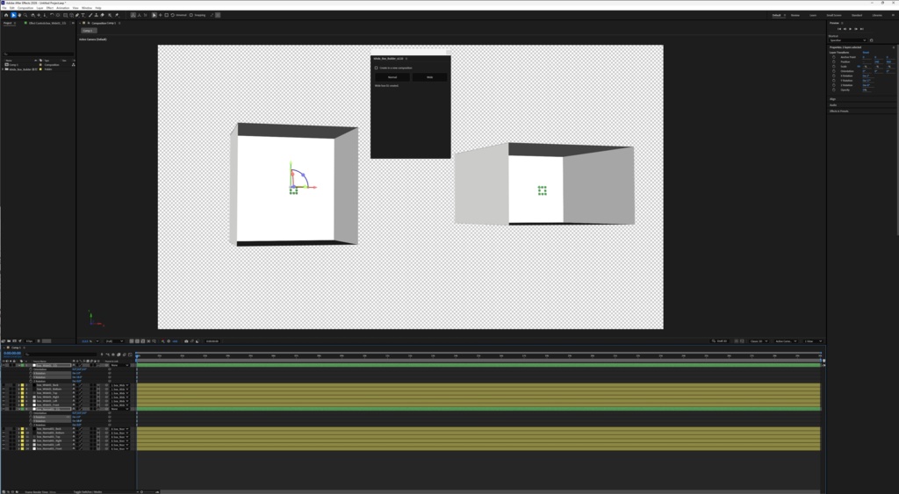Image resolution: width=899 pixels, height=494 pixels.
Task: Expand the Box_Wide01_Top layer twirl
Action: tap(19, 393)
